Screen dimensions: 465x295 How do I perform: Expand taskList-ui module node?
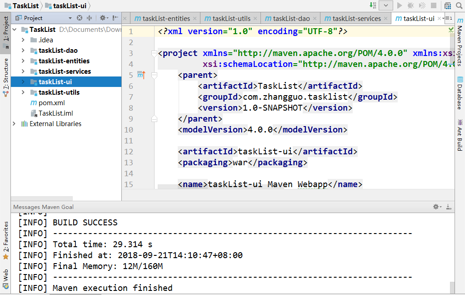[23, 81]
